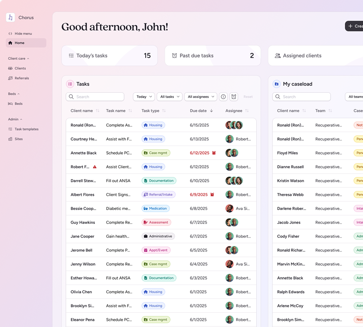This screenshot has width=363, height=327.
Task: Open Ralph Edwards caseload row
Action: coord(318,292)
